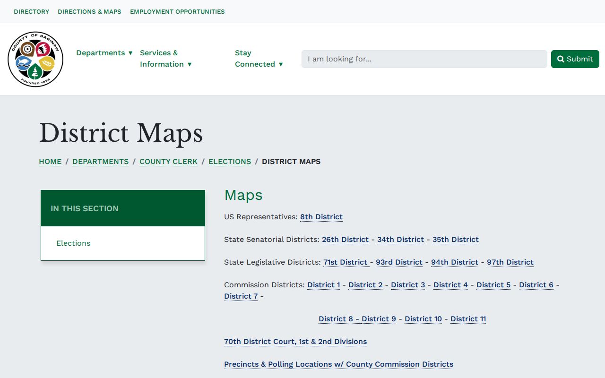Open Commission District 10 map
The image size is (605, 378).
[423, 319]
